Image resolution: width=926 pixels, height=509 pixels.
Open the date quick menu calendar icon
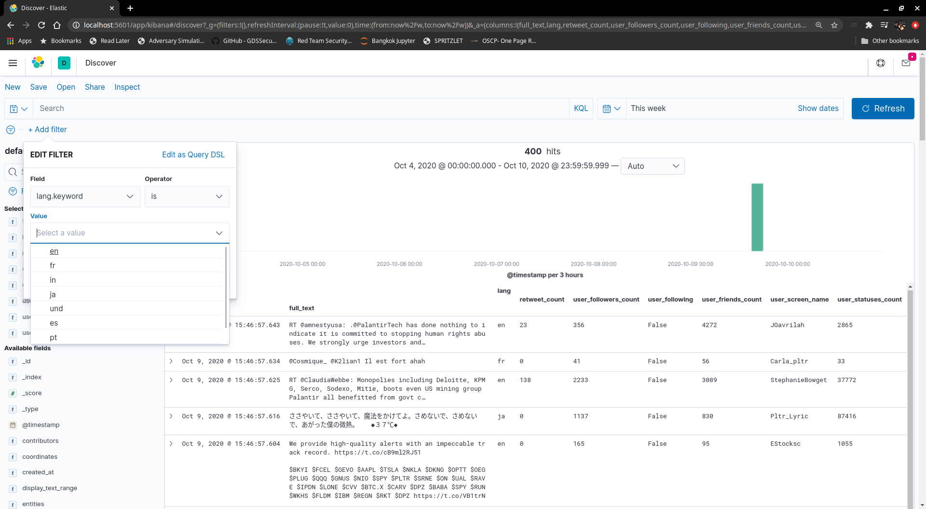point(611,109)
